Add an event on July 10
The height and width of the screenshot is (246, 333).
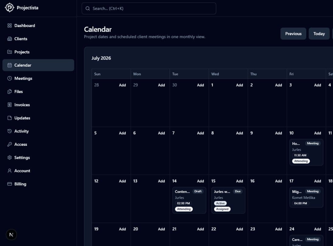317,133
